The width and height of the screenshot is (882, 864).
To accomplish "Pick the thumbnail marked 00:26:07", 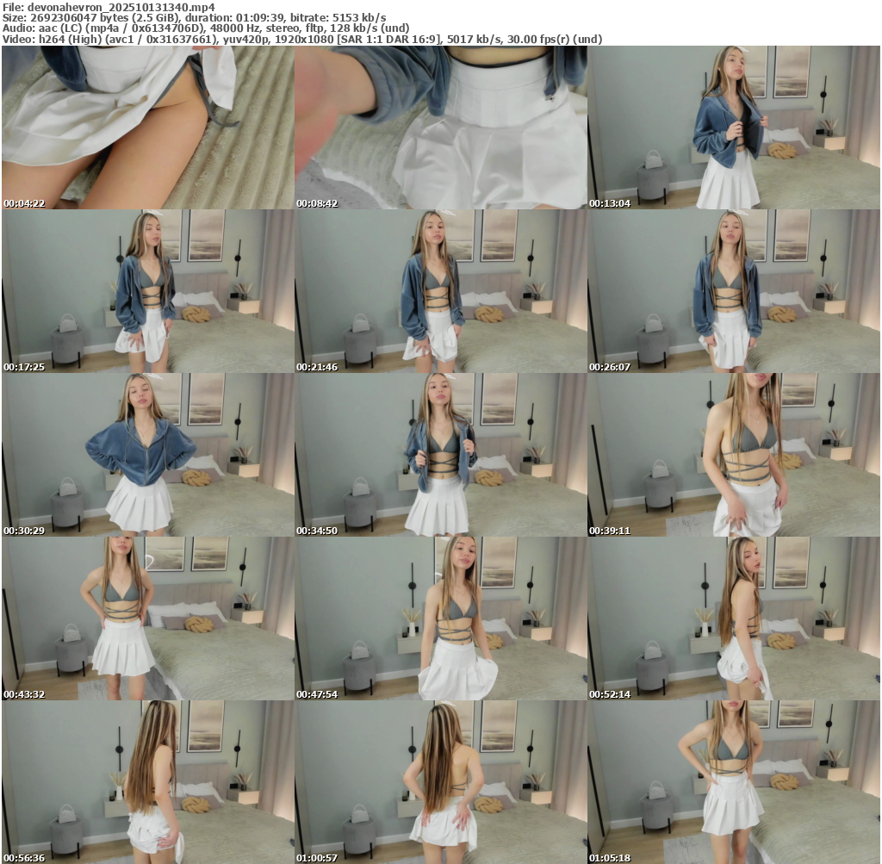I will (734, 291).
